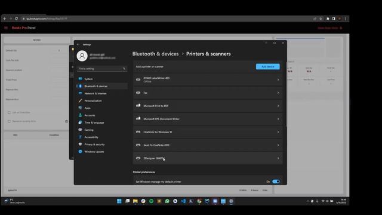Click into the Find a setting search box
Viewport: 382px width, 215px height.
click(x=102, y=69)
